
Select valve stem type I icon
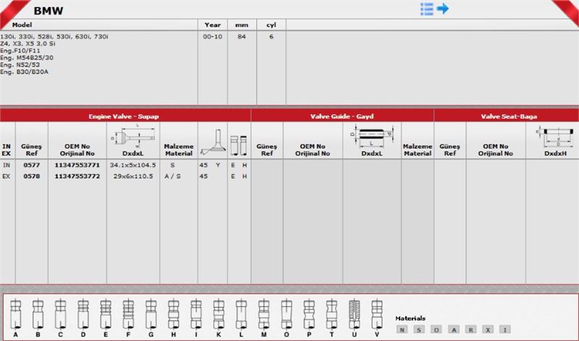click(x=196, y=314)
